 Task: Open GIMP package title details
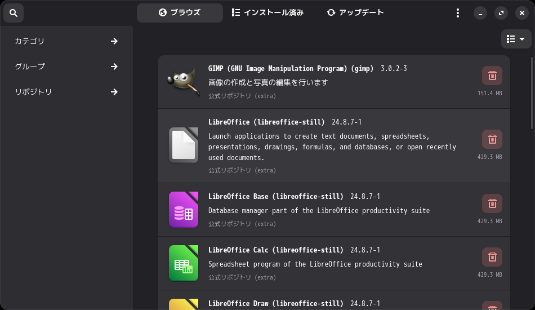click(x=290, y=69)
